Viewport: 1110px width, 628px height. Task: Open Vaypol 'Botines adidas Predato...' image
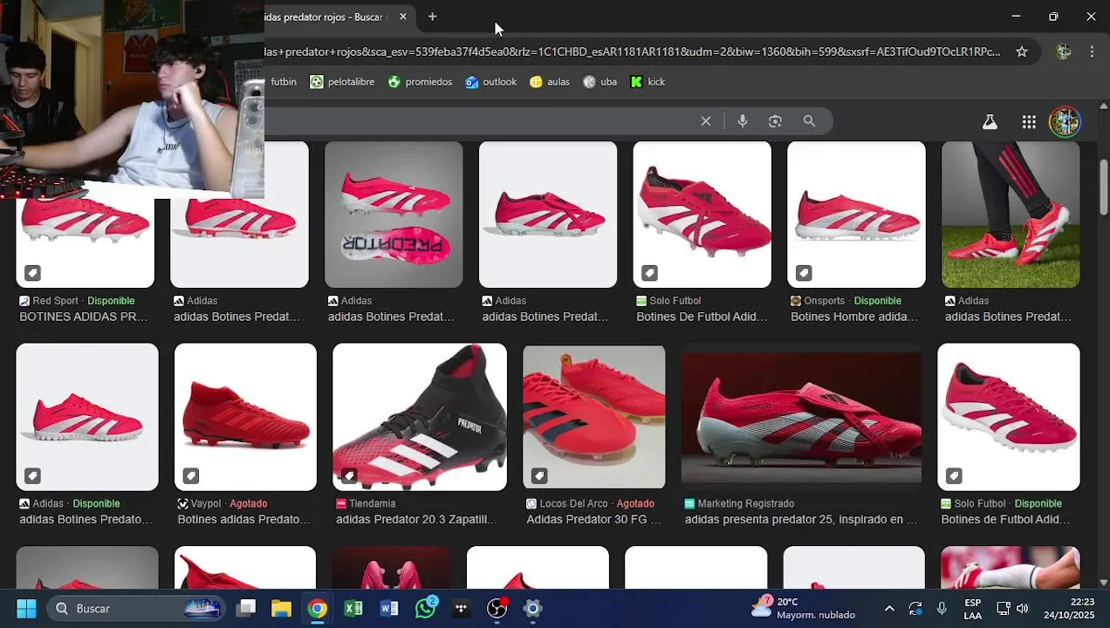(x=245, y=417)
